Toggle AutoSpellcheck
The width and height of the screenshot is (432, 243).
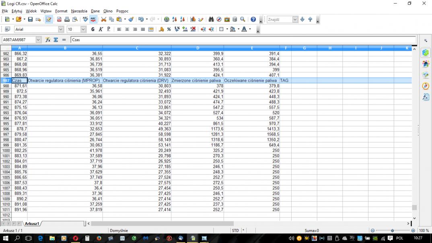93,20
